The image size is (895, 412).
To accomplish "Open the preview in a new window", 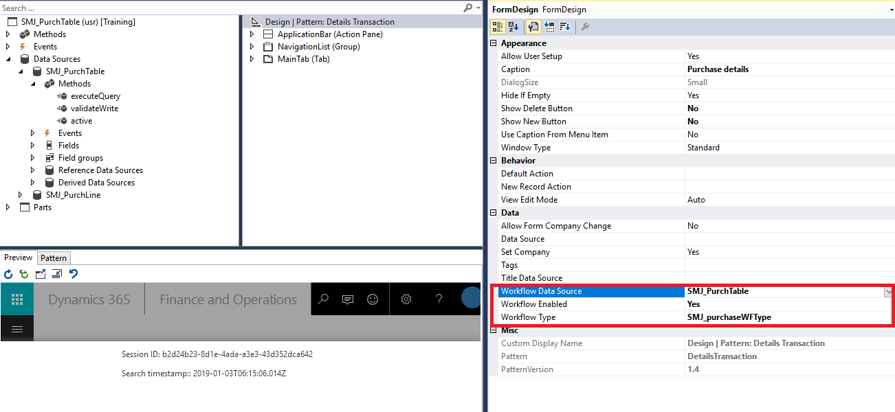I will (x=41, y=273).
